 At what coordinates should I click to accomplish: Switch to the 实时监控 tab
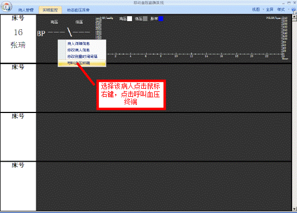(x=50, y=10)
